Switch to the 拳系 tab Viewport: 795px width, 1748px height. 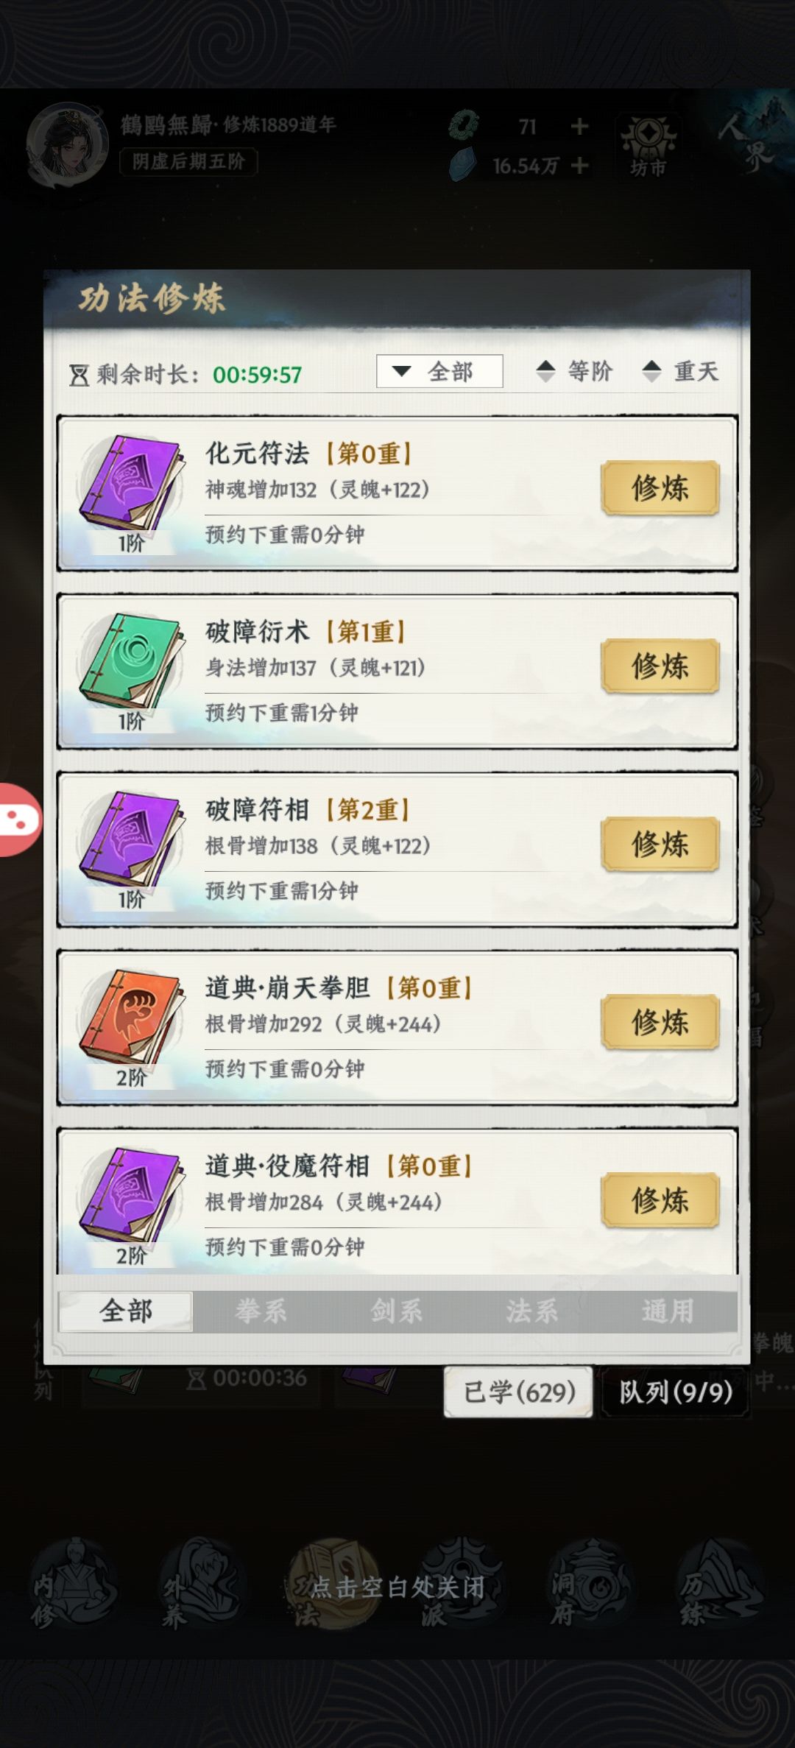coord(261,1311)
